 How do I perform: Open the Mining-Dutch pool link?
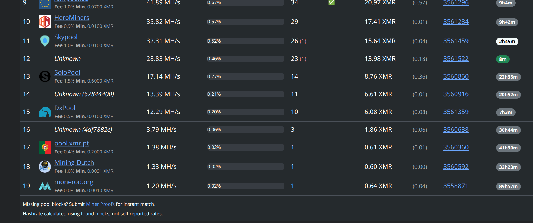(74, 163)
